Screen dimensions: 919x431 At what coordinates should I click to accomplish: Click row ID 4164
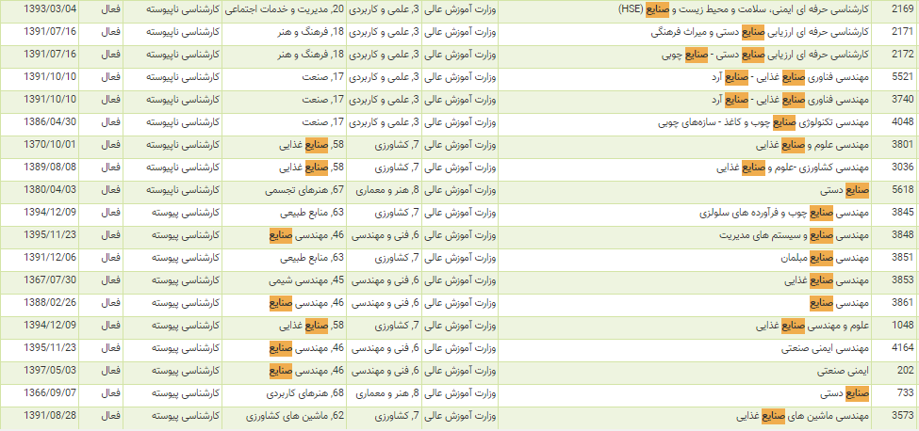click(x=902, y=348)
